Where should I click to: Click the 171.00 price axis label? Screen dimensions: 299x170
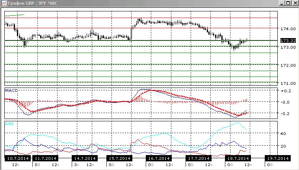click(x=288, y=83)
